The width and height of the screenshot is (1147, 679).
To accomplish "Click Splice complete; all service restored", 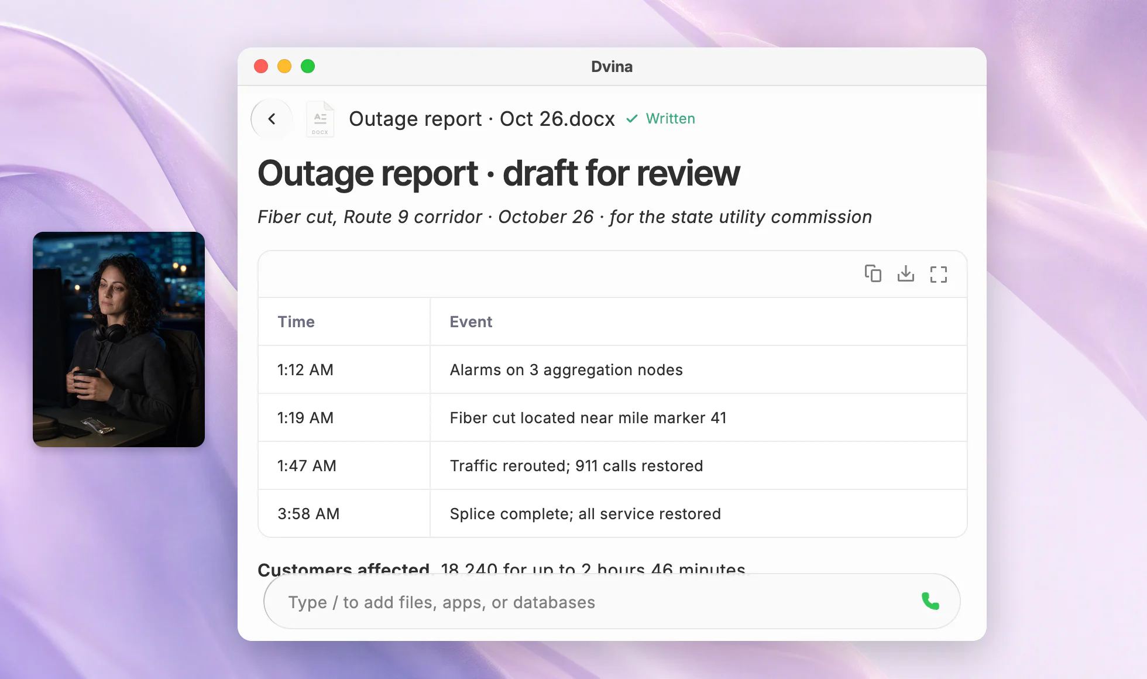I will pos(585,514).
